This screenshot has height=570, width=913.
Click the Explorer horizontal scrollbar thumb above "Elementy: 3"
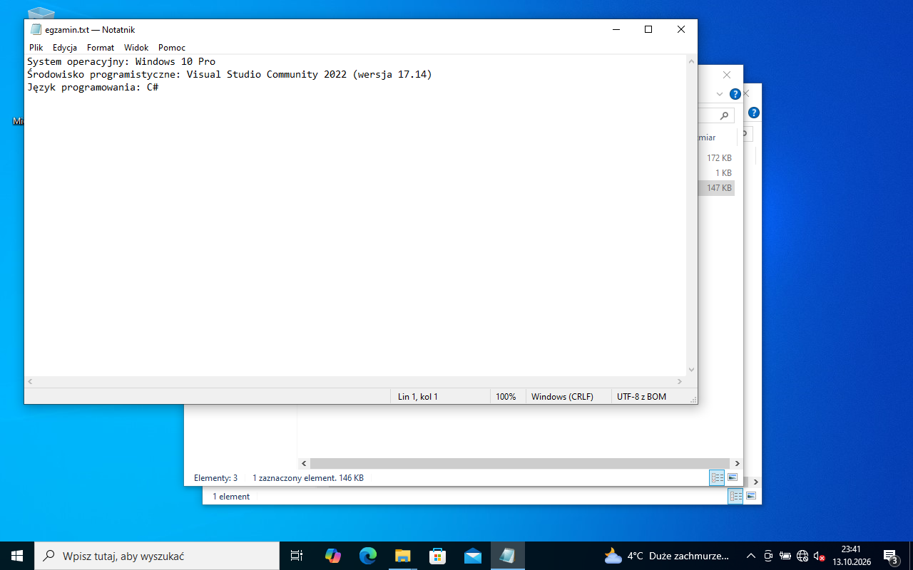(x=520, y=463)
